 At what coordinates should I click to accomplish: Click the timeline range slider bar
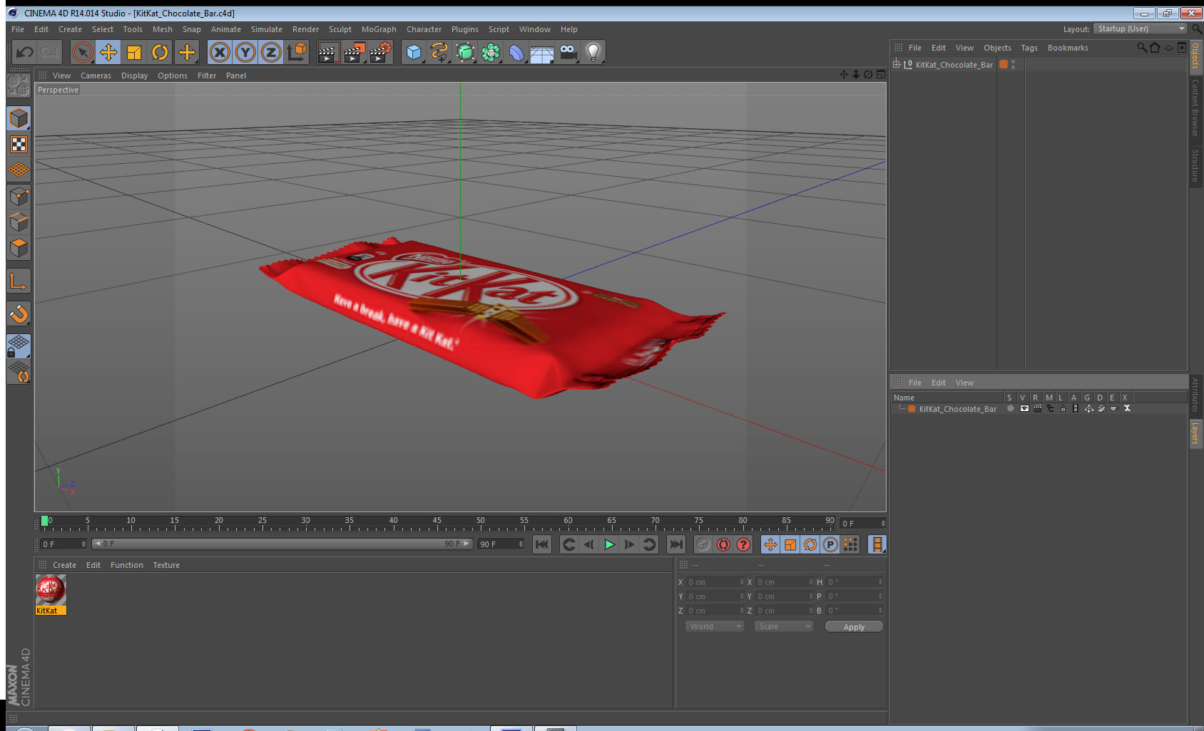click(282, 544)
